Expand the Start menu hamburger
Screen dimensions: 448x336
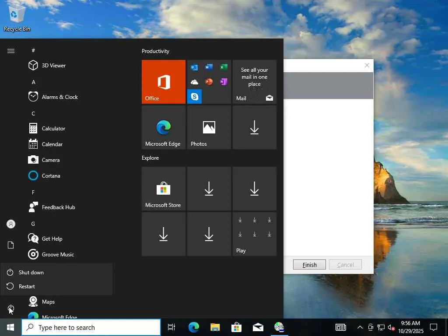11,51
